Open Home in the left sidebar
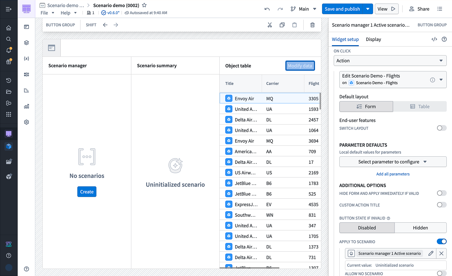This screenshot has height=276, width=452. pos(9,28)
